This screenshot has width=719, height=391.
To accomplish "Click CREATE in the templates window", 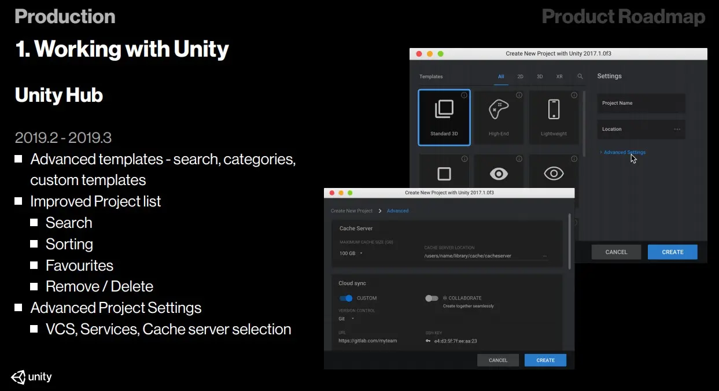I will (672, 252).
